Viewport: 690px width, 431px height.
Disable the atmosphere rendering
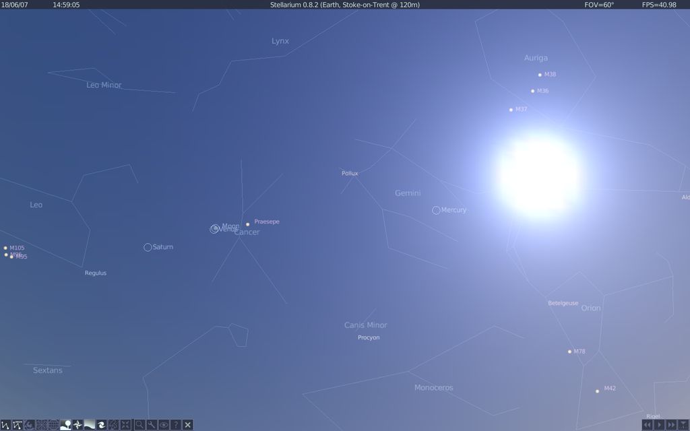[90, 425]
